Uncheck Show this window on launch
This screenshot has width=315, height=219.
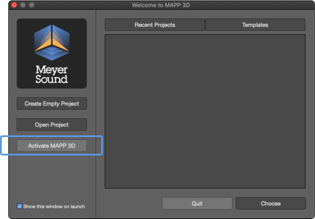pyautogui.click(x=19, y=206)
